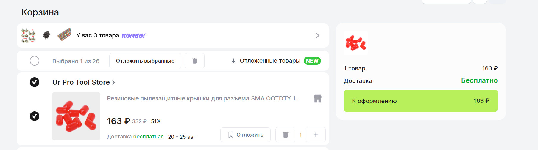Click the store icon beside the product title
538x150 pixels.
click(318, 99)
